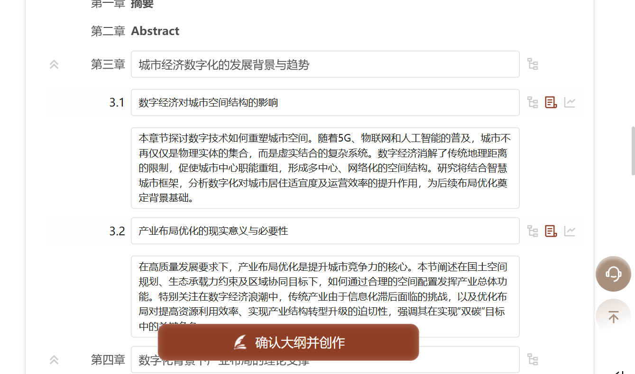Image resolution: width=635 pixels, height=374 pixels.
Task: Click the page vertical scrollbar thumb
Action: point(632,150)
